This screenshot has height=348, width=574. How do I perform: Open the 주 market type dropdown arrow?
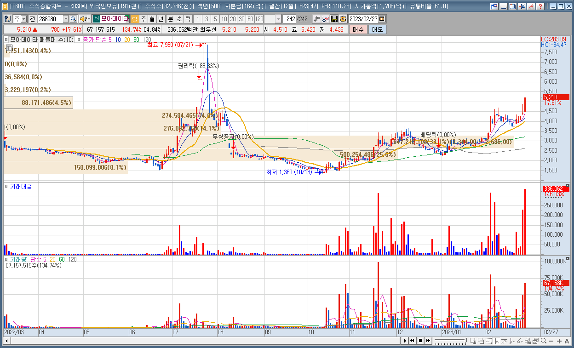click(23, 19)
